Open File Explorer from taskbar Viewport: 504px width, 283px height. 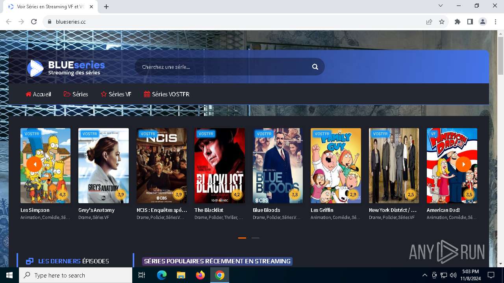(181, 275)
